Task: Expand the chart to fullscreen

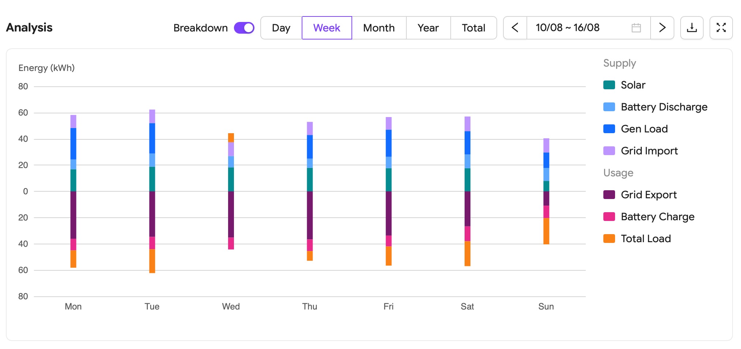Action: pyautogui.click(x=721, y=28)
